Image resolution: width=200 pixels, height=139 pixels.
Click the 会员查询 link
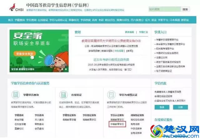coord(39,129)
